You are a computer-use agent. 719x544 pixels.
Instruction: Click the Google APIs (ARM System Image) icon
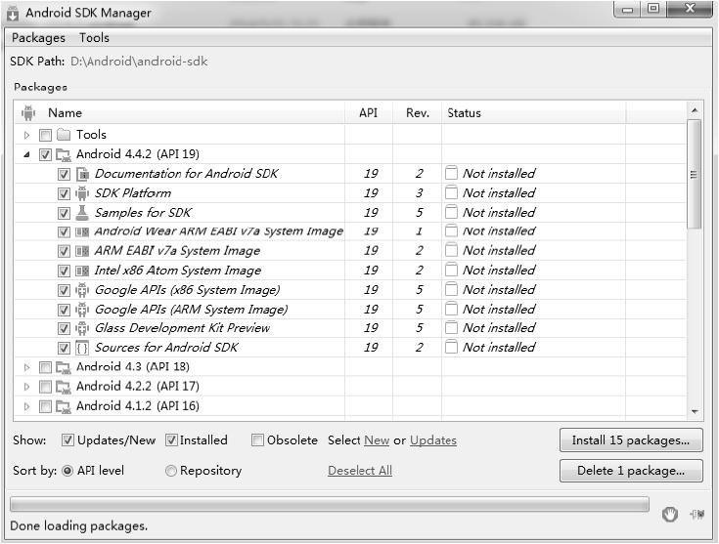tap(82, 310)
